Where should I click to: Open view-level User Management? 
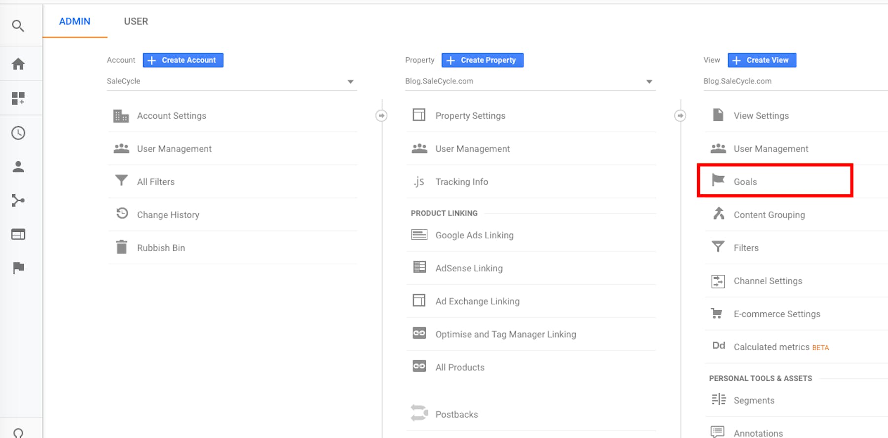click(771, 149)
